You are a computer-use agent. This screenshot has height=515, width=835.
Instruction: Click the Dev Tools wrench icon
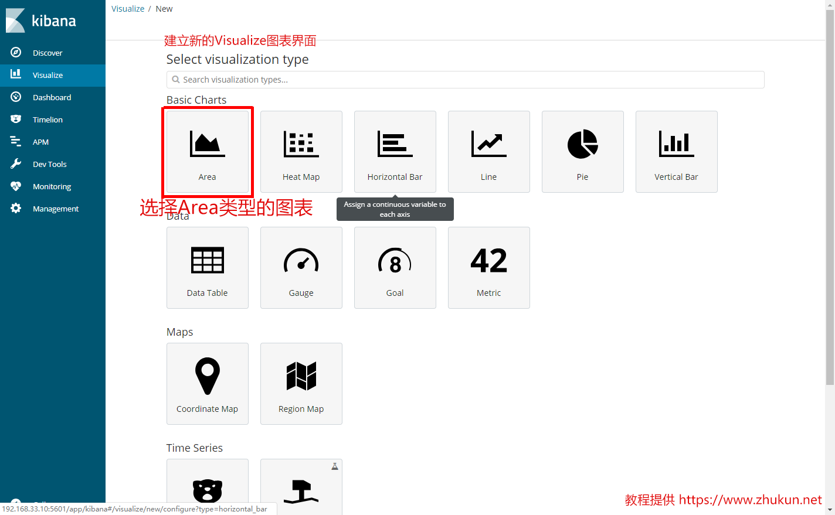(16, 163)
